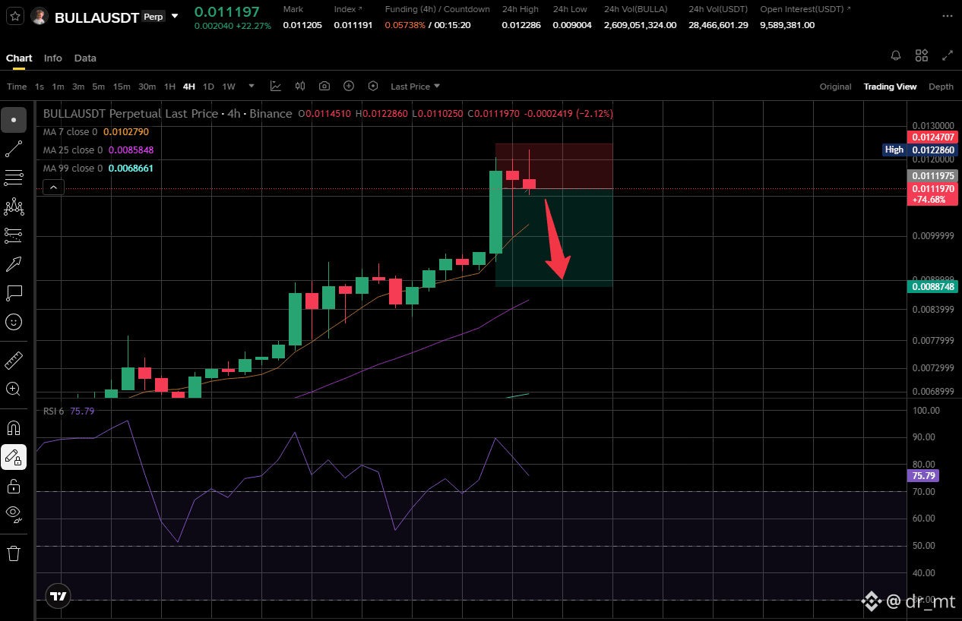The width and height of the screenshot is (962, 621).
Task: Open the BULLAUSDT symbol dropdown arrow
Action: (176, 16)
